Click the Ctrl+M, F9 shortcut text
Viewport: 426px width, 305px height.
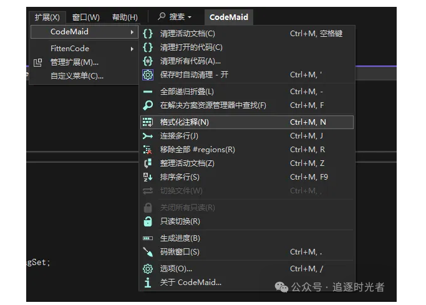[x=309, y=177]
